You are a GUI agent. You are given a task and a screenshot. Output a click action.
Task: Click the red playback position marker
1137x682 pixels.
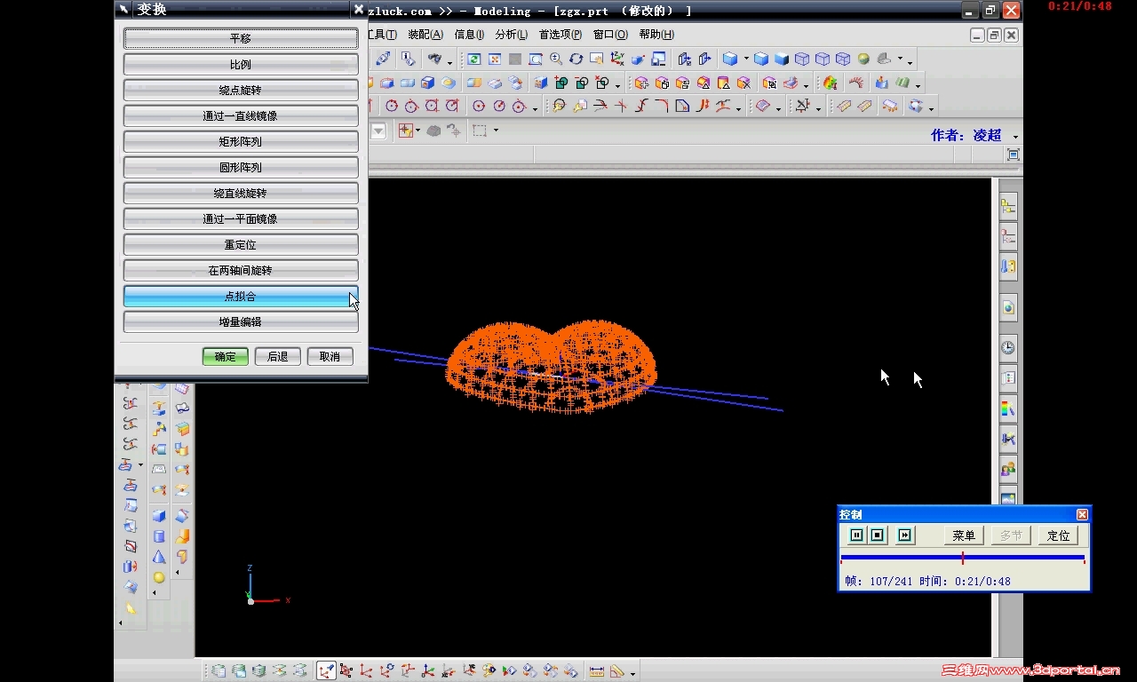(963, 558)
